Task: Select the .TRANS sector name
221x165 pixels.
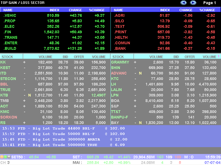Action: point(10,37)
